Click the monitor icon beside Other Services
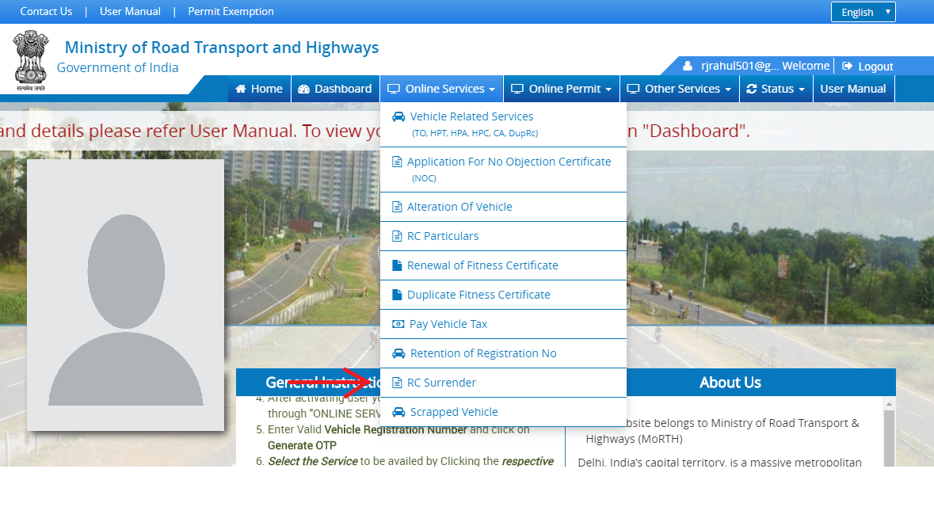The height and width of the screenshot is (507, 934). coord(633,89)
